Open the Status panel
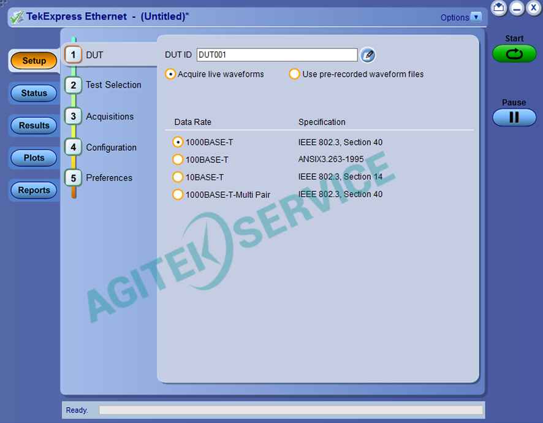The image size is (543, 423). (34, 93)
